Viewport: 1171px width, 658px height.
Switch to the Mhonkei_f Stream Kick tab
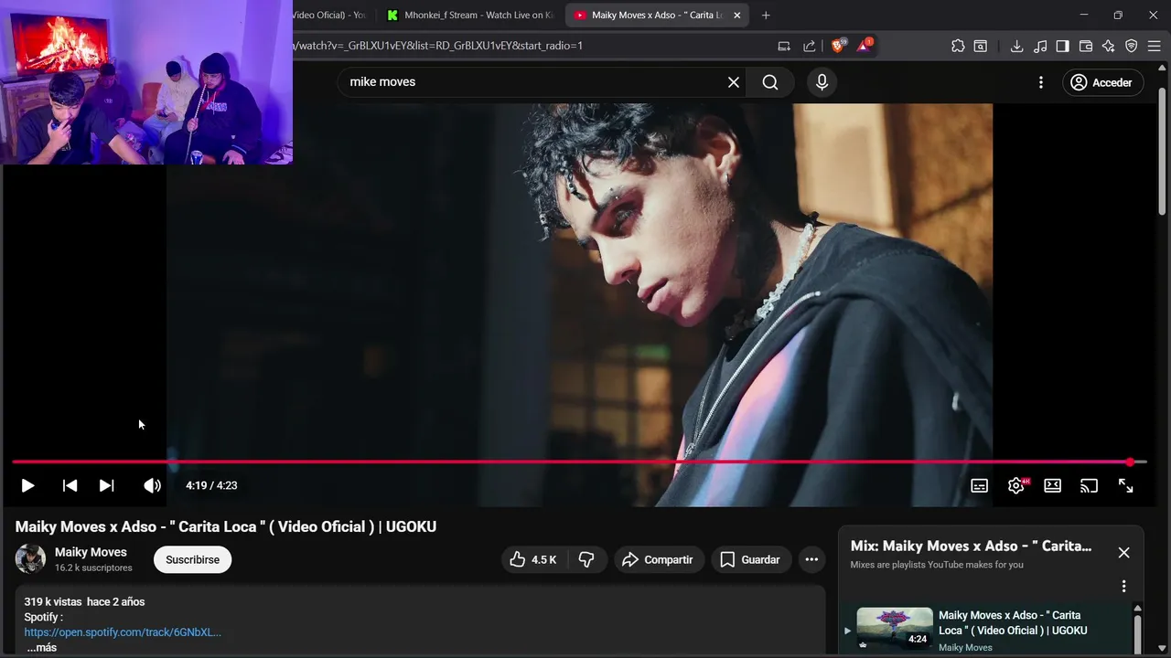[x=471, y=15]
